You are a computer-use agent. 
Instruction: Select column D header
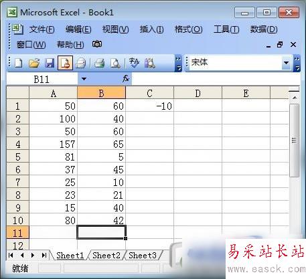198,93
